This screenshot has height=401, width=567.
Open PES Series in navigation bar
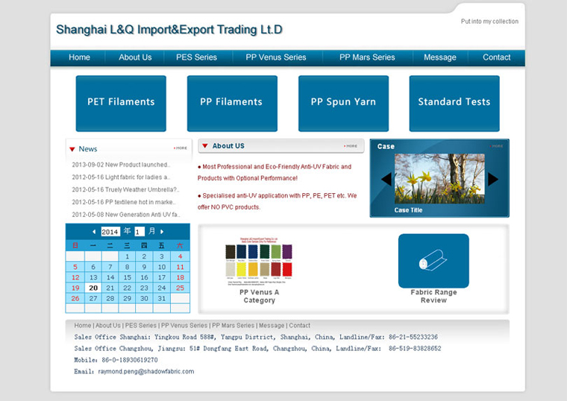196,57
